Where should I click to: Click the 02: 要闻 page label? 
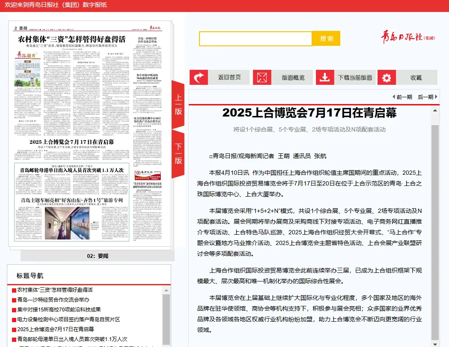[x=98, y=256]
